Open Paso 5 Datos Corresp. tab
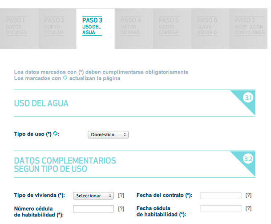The width and height of the screenshot is (271, 224). click(172, 29)
